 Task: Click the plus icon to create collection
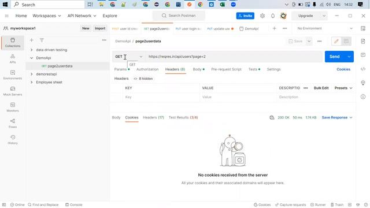click(x=31, y=40)
